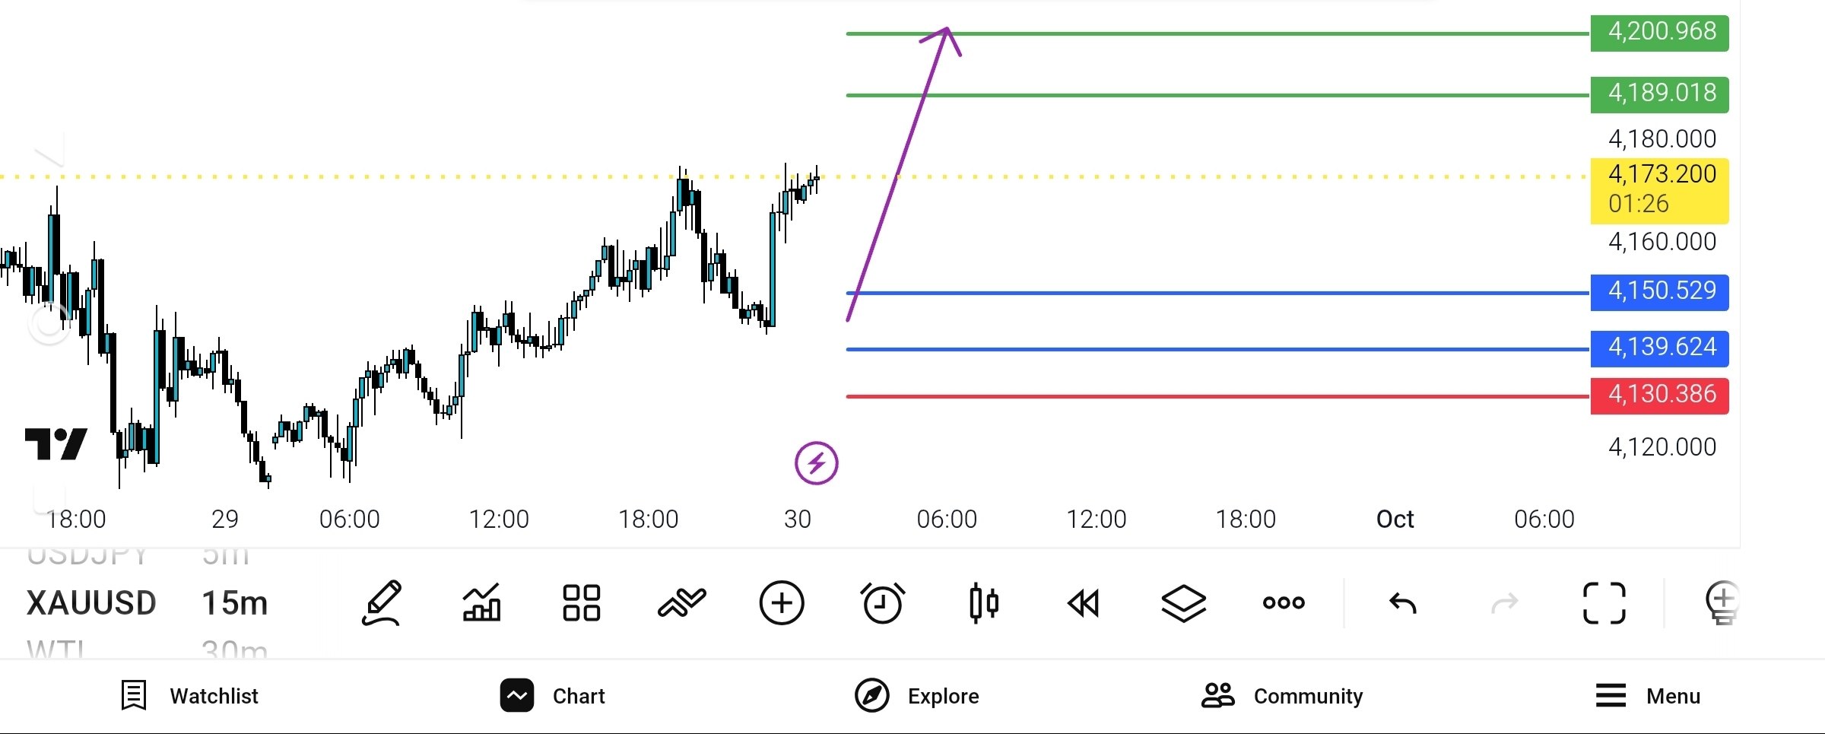Viewport: 1825px width, 734px height.
Task: Open the layout grid icon
Action: pos(582,603)
